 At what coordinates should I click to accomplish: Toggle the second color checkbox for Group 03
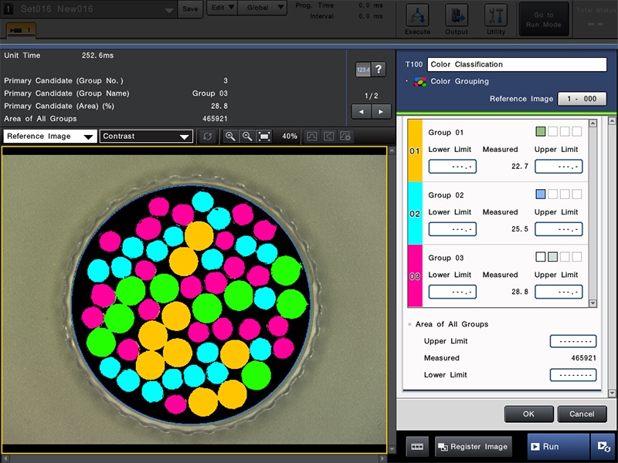(x=553, y=257)
